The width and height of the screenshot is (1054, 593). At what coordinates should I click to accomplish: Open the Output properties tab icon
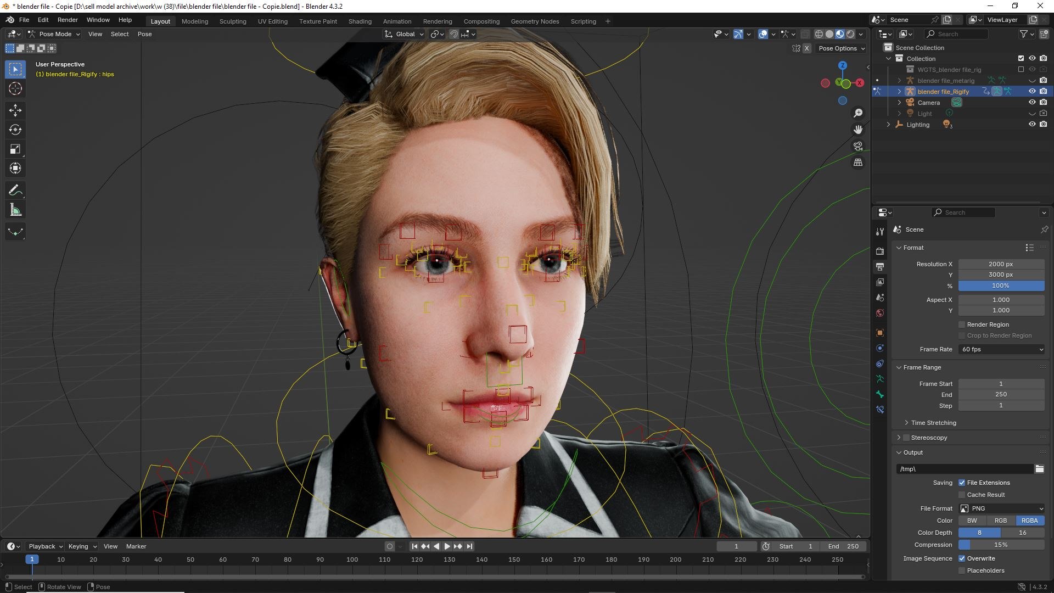point(880,266)
